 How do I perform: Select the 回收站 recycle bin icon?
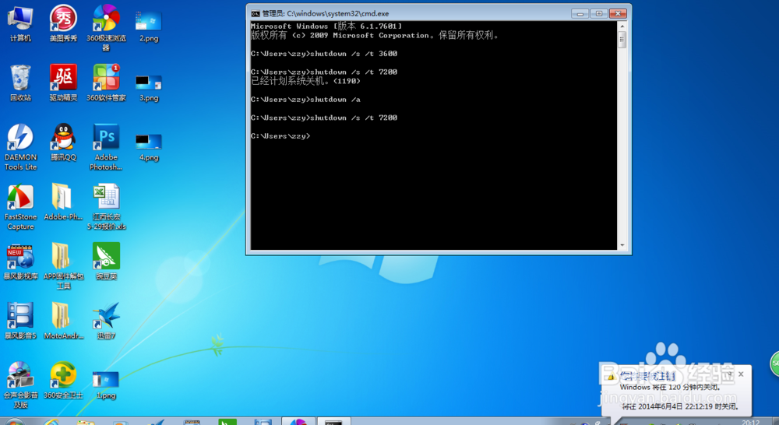(20, 83)
